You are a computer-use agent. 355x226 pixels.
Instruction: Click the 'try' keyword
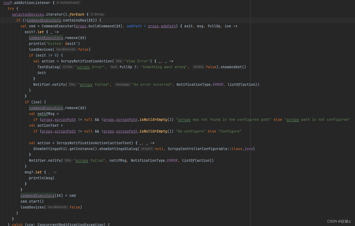[x=11, y=8]
